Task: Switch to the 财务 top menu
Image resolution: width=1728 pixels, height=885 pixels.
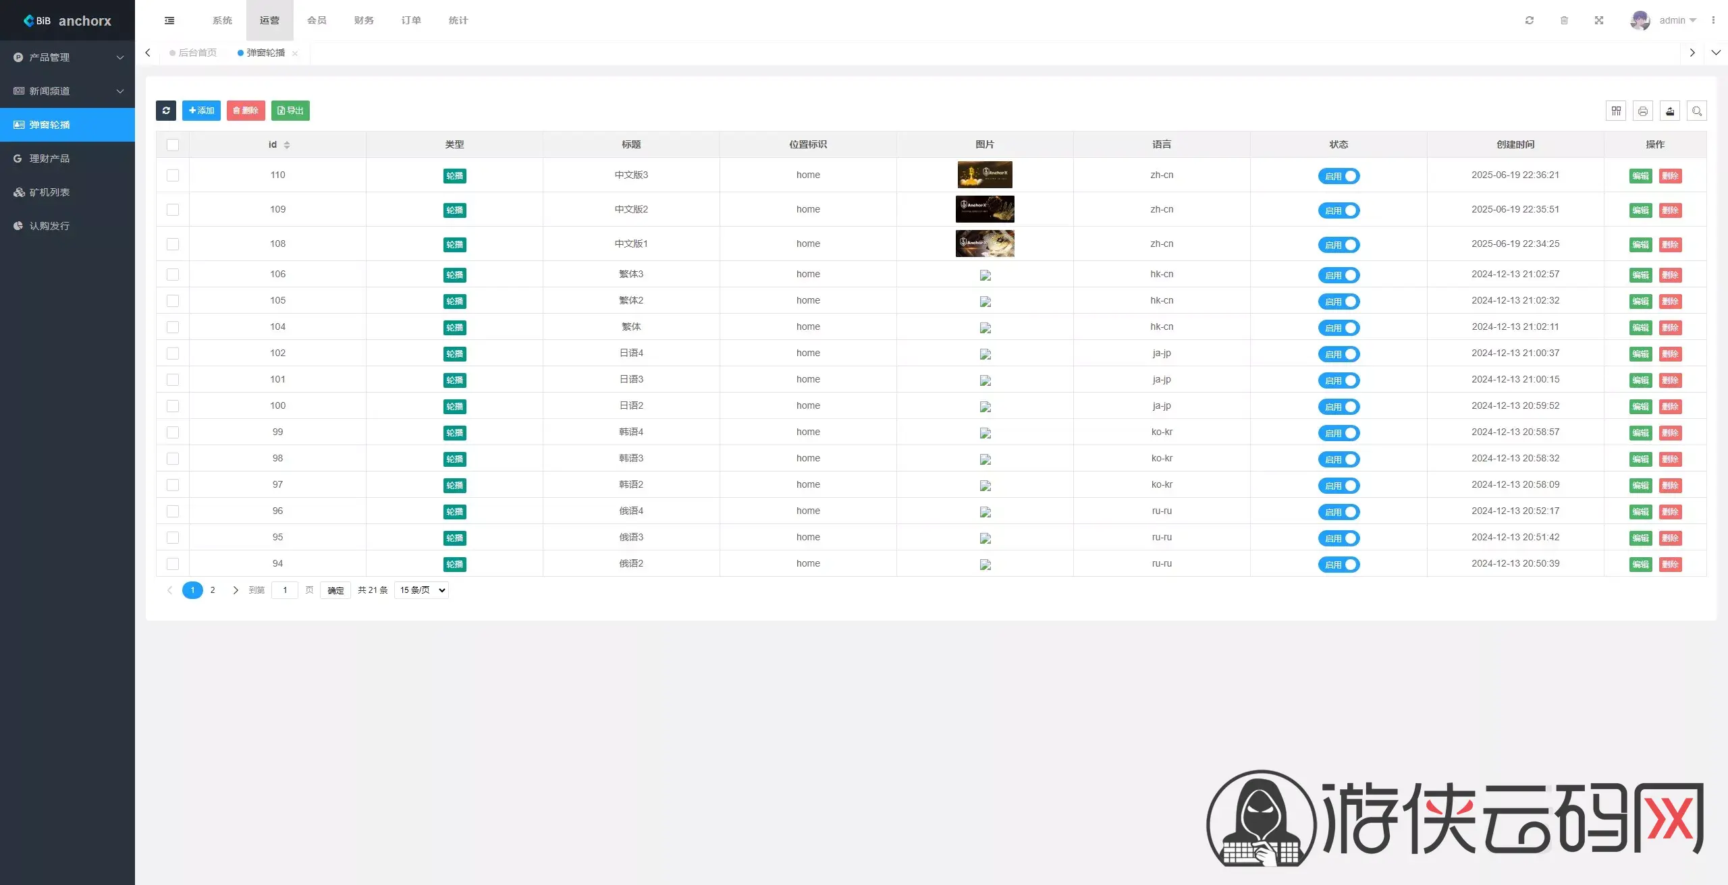Action: pos(364,20)
